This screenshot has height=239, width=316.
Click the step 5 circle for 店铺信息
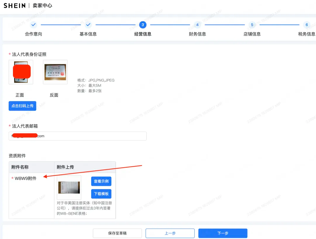click(252, 25)
